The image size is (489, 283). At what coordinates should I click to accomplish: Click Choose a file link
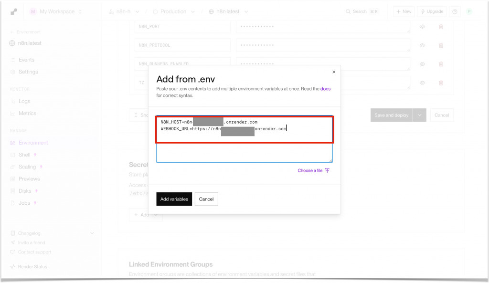tap(310, 170)
